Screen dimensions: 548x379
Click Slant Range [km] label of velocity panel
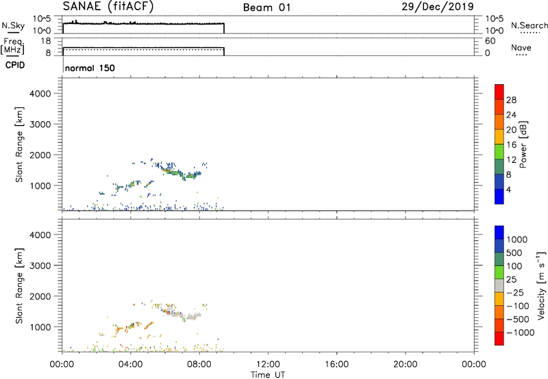(x=19, y=286)
